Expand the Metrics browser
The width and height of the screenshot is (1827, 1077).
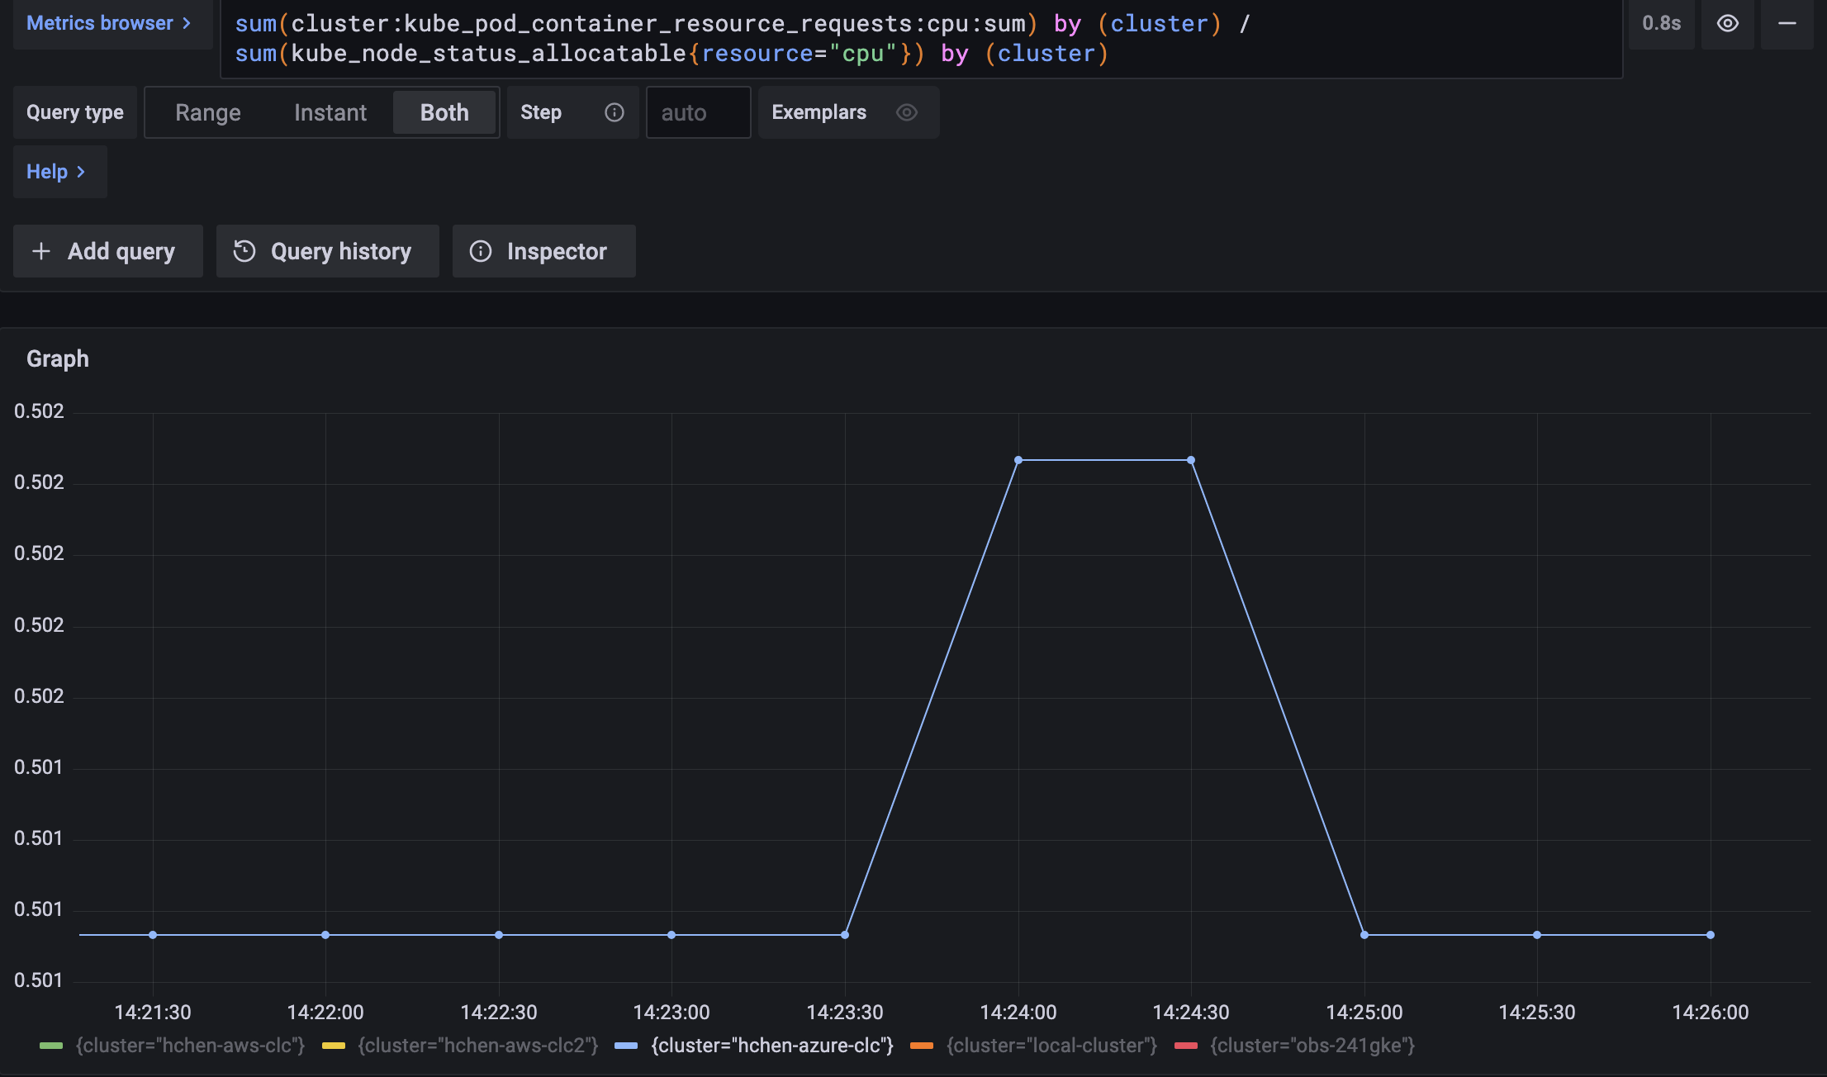pos(110,23)
